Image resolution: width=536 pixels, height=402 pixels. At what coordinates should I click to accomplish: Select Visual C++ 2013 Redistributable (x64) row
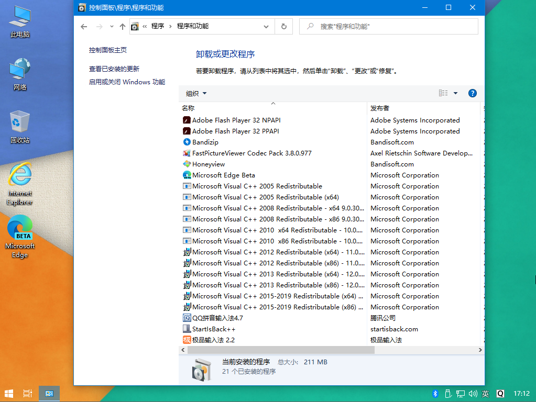click(x=332, y=274)
